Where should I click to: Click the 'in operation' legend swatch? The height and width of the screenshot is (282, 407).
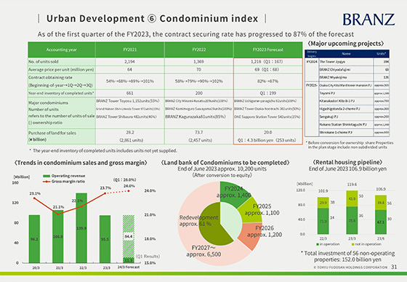tap(318, 244)
